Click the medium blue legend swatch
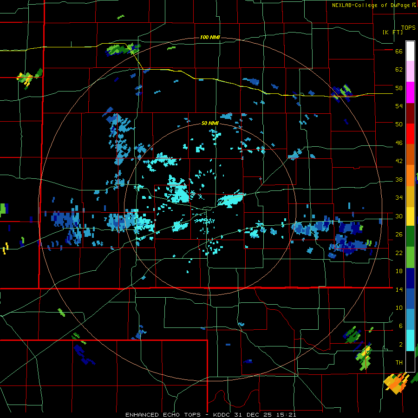Screen dimensions: 418x418 tap(410, 299)
